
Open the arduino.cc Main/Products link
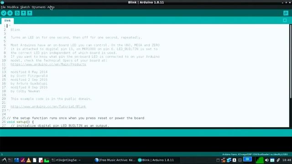pyautogui.click(x=48, y=64)
